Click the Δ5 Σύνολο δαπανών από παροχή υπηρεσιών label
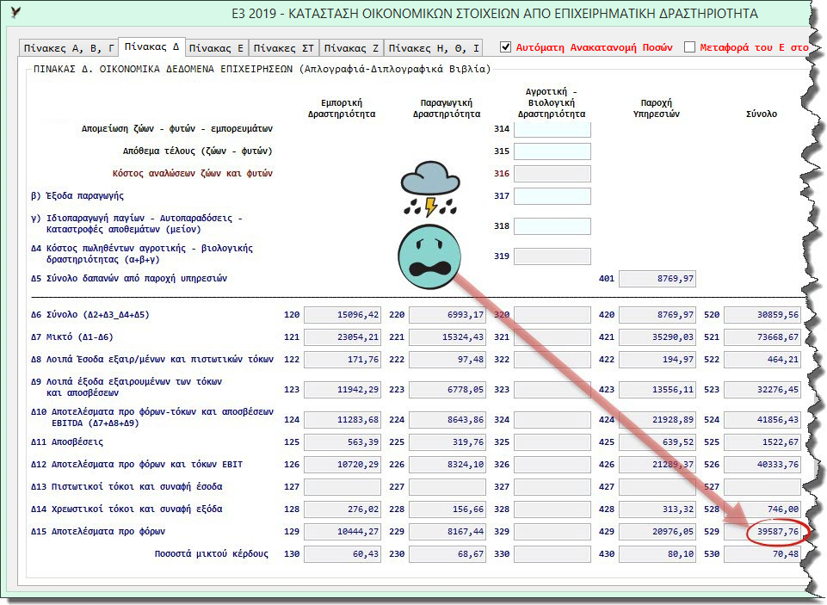 129,279
